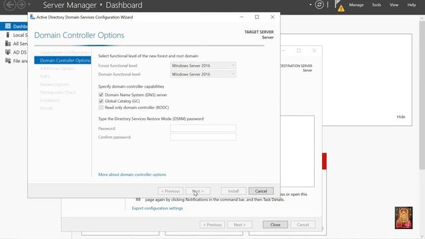
Task: Open the Manage menu
Action: [x=356, y=5]
